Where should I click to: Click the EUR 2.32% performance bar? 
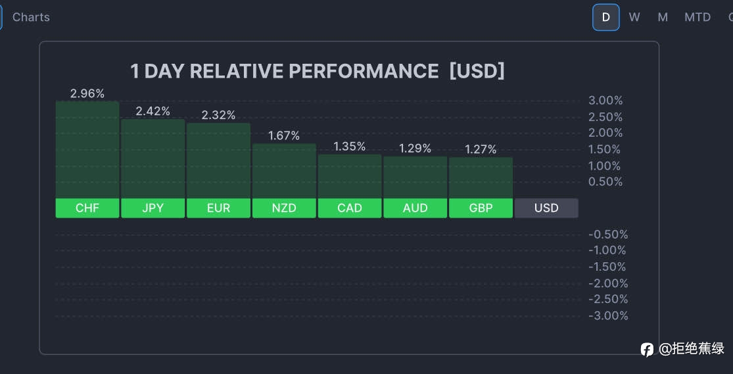click(218, 160)
